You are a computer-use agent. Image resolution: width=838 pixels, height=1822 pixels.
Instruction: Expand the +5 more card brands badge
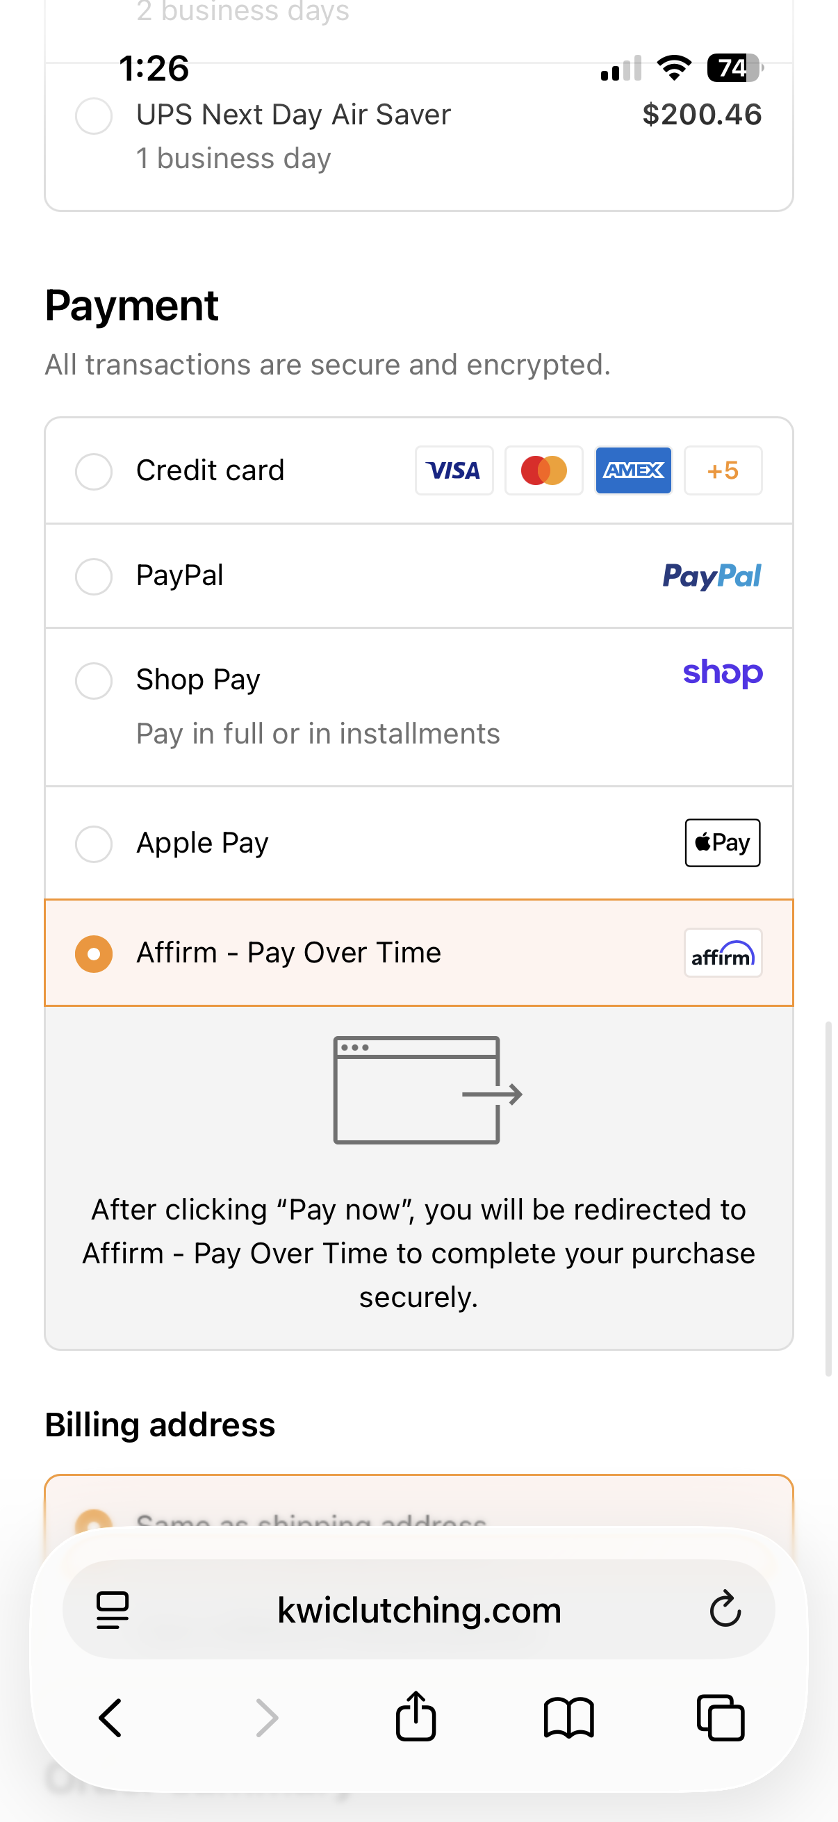pos(722,470)
